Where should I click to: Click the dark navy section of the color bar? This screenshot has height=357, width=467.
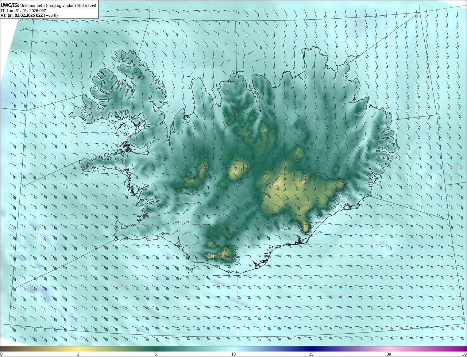(311, 349)
